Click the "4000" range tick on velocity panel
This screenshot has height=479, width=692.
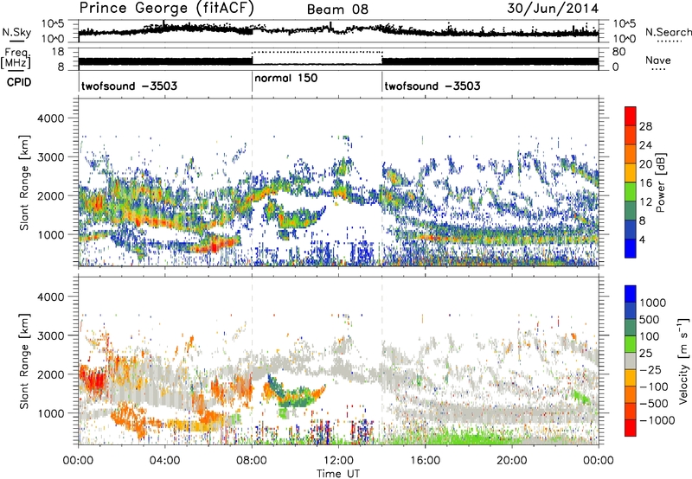pos(50,297)
